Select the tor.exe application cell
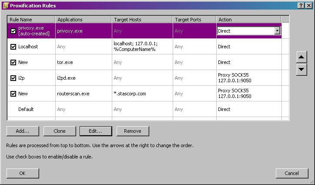The width and height of the screenshot is (315, 185). tap(84, 62)
